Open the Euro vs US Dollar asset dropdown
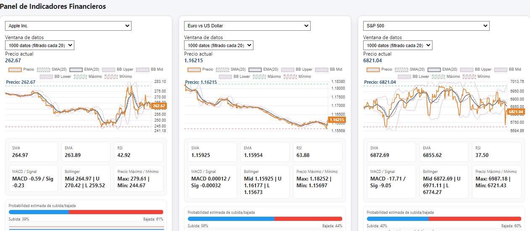 tap(247, 26)
